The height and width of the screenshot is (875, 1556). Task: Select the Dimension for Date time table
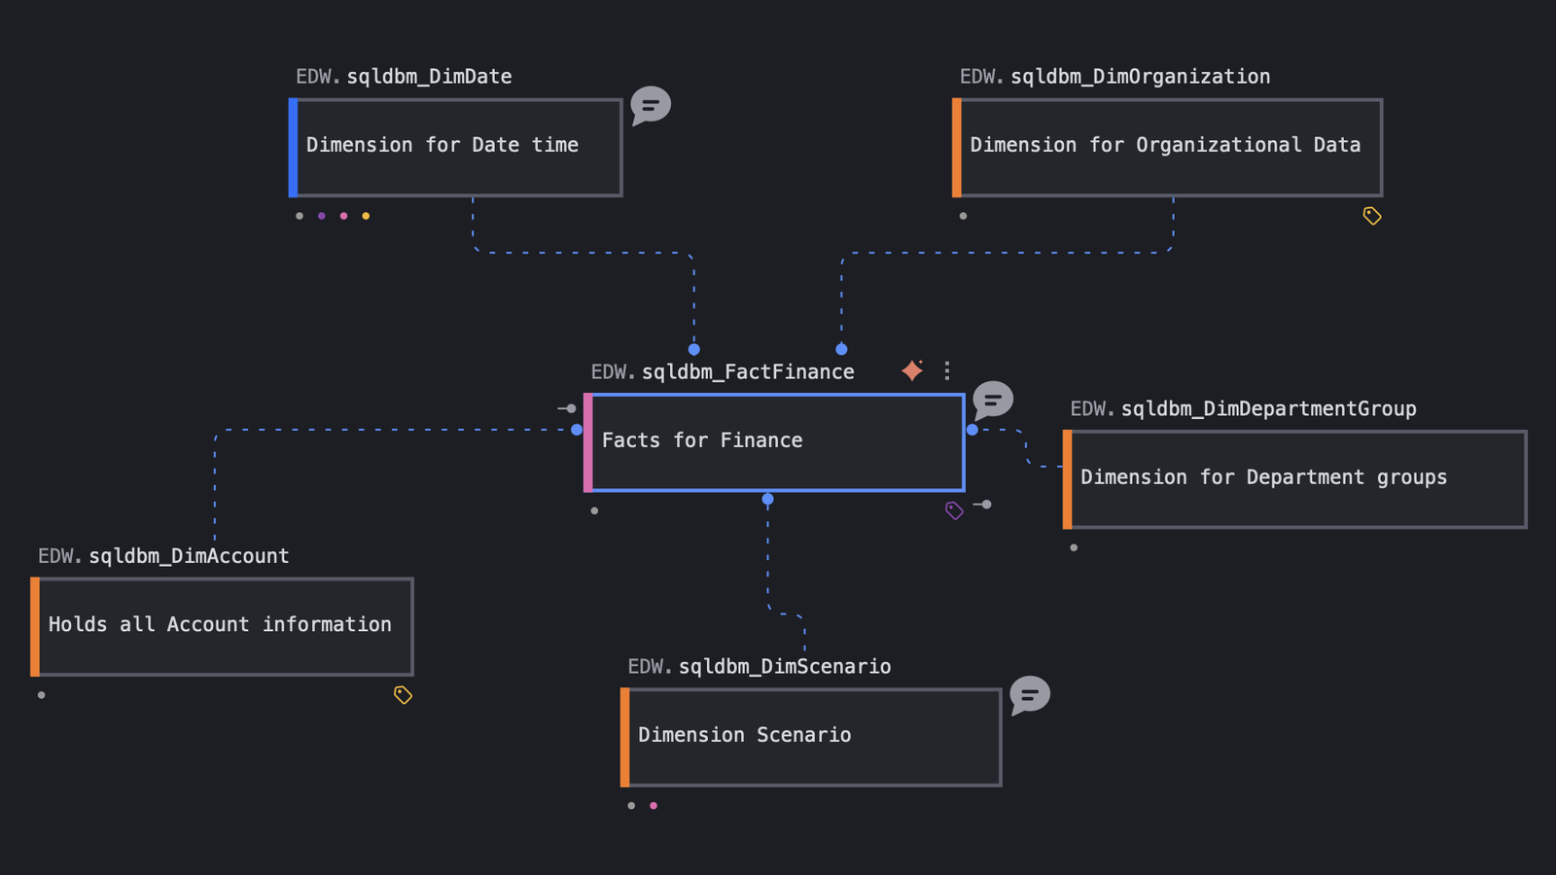pos(455,148)
